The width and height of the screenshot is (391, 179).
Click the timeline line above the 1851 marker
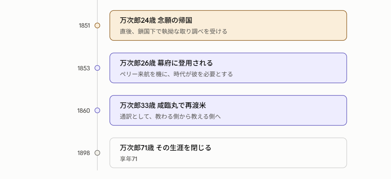tap(97, 11)
